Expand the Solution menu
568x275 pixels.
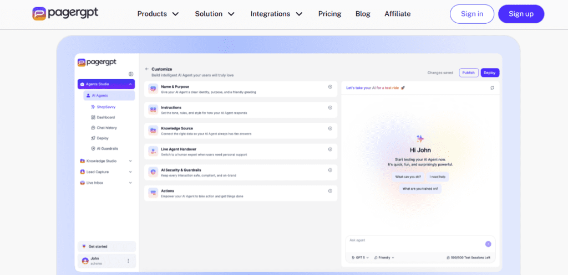pos(215,14)
